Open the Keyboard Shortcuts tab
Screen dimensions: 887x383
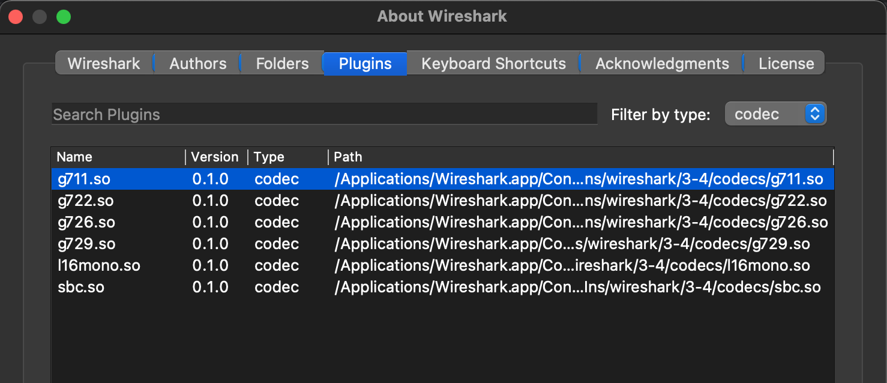tap(493, 64)
